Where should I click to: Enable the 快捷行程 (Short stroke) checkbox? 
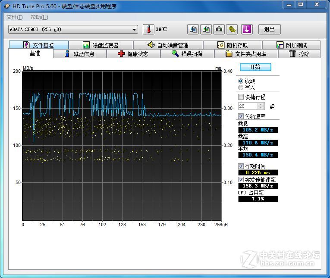pyautogui.click(x=241, y=97)
